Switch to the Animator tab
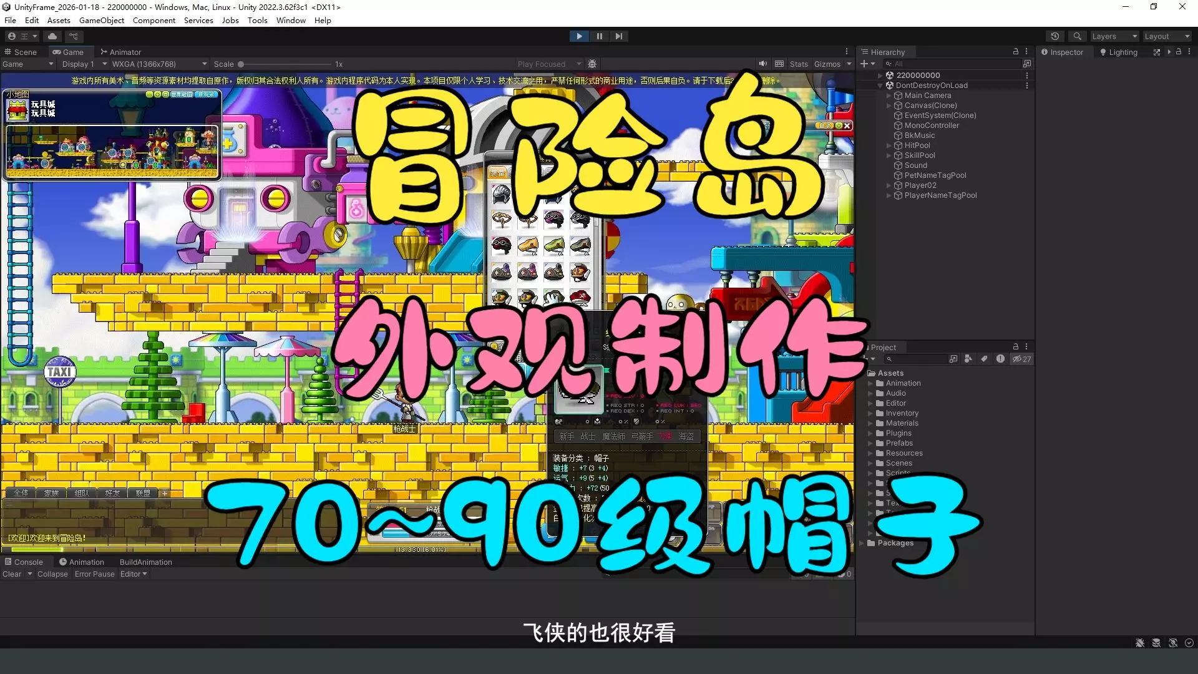1198x674 pixels. (120, 52)
